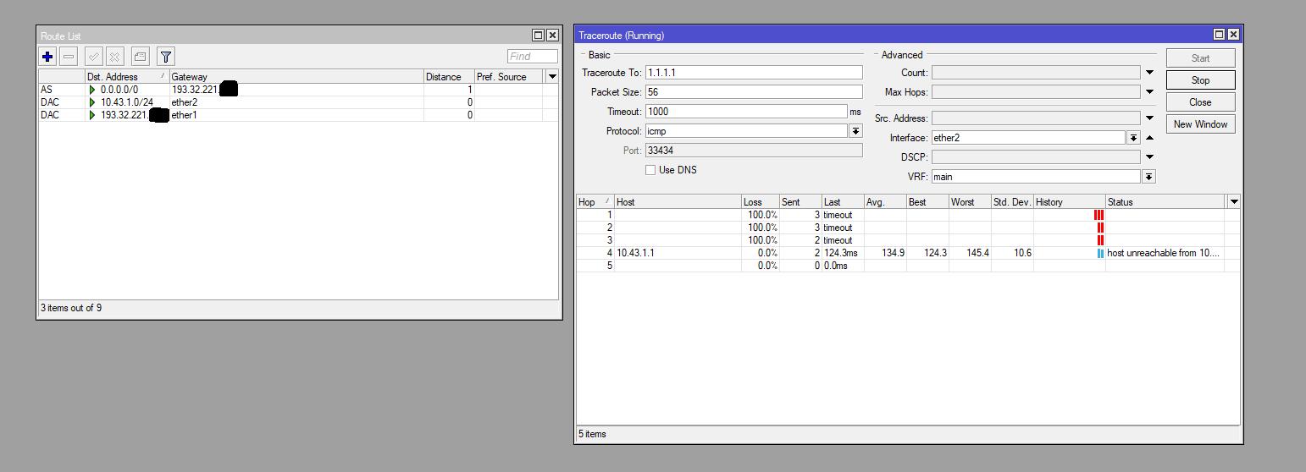Click the Traceroute To address field
This screenshot has height=472, width=1306.
pos(754,73)
